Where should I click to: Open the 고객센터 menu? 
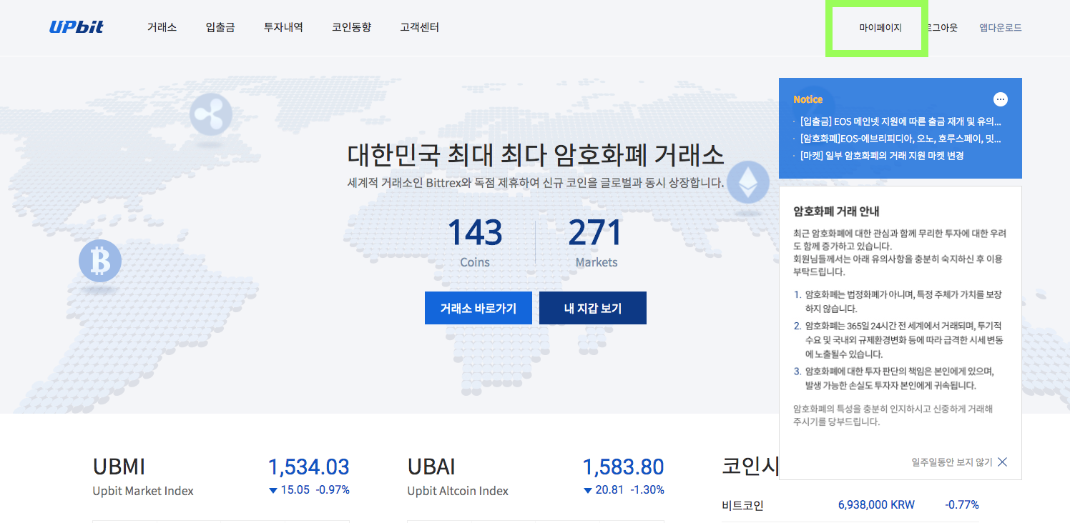point(420,27)
